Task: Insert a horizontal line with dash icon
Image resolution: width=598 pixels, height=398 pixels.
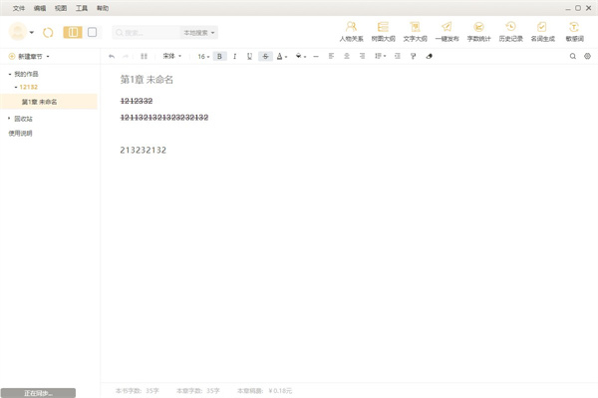Action: coord(316,57)
